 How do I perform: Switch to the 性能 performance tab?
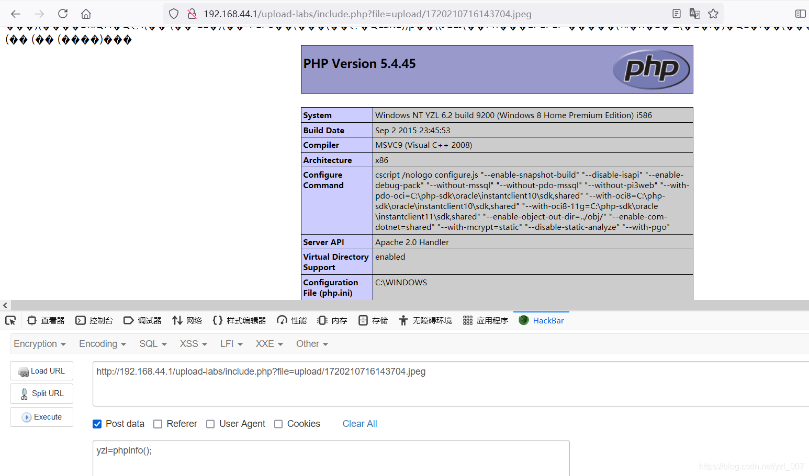(x=292, y=320)
